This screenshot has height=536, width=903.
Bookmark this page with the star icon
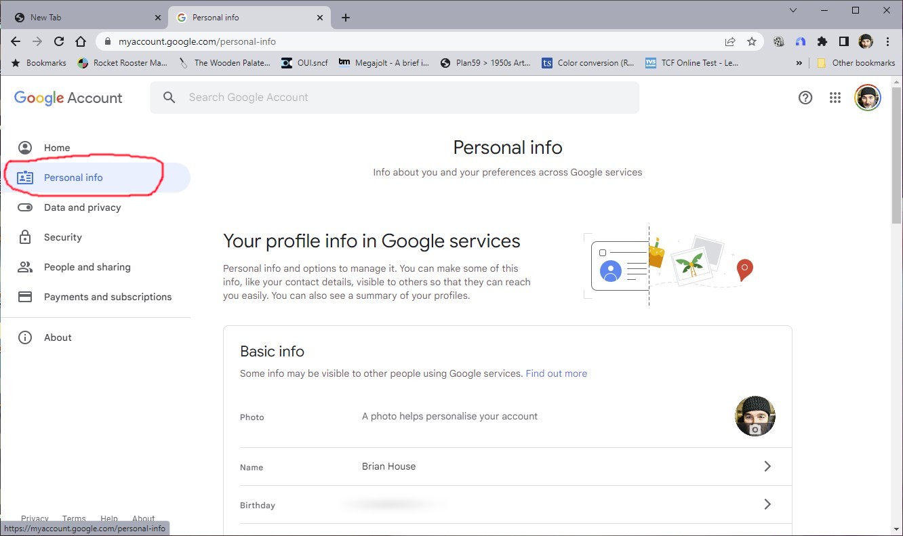(x=752, y=41)
